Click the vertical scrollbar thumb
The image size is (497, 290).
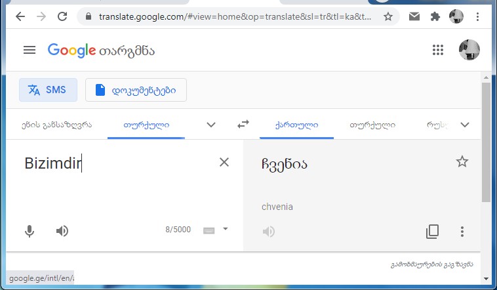pyautogui.click(x=487, y=142)
